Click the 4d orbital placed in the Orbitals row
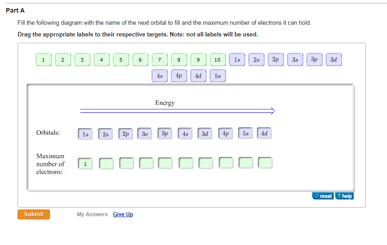Screen dimensions: 387x245 click(x=265, y=133)
